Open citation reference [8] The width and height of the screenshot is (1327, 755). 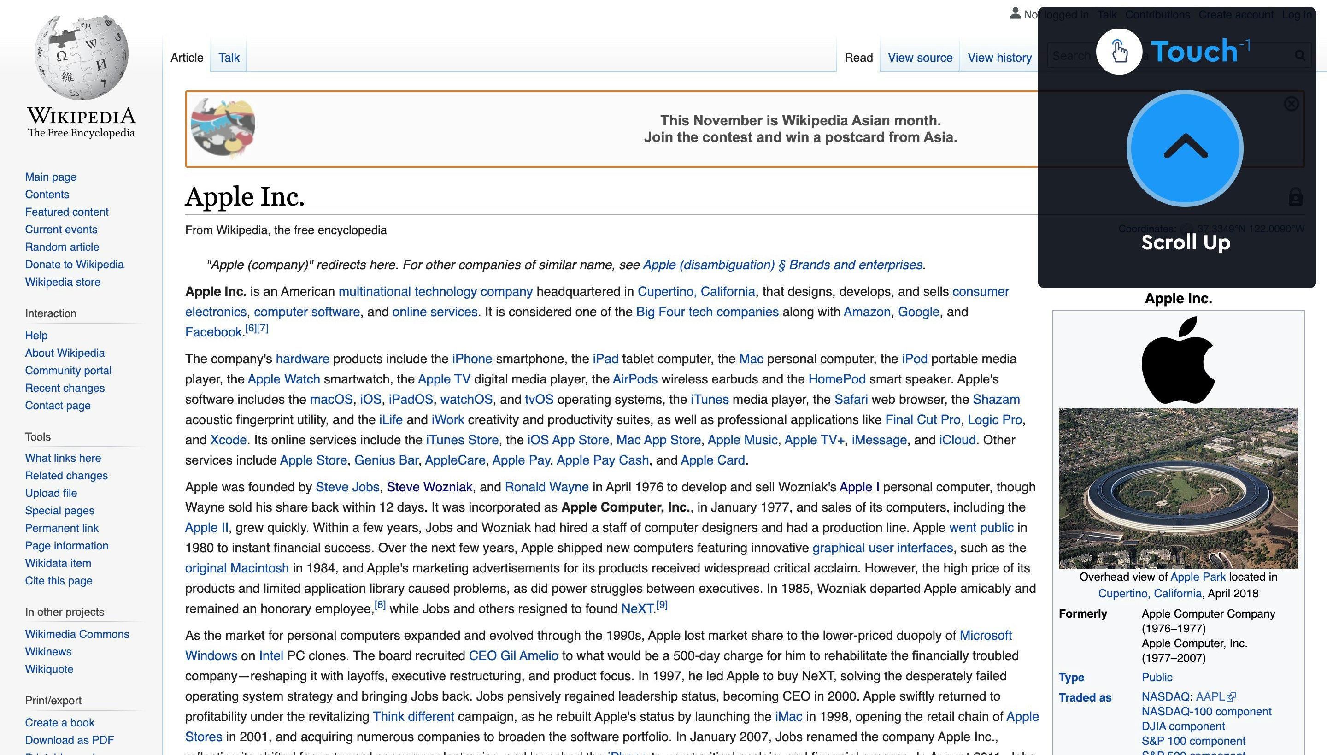pos(380,605)
